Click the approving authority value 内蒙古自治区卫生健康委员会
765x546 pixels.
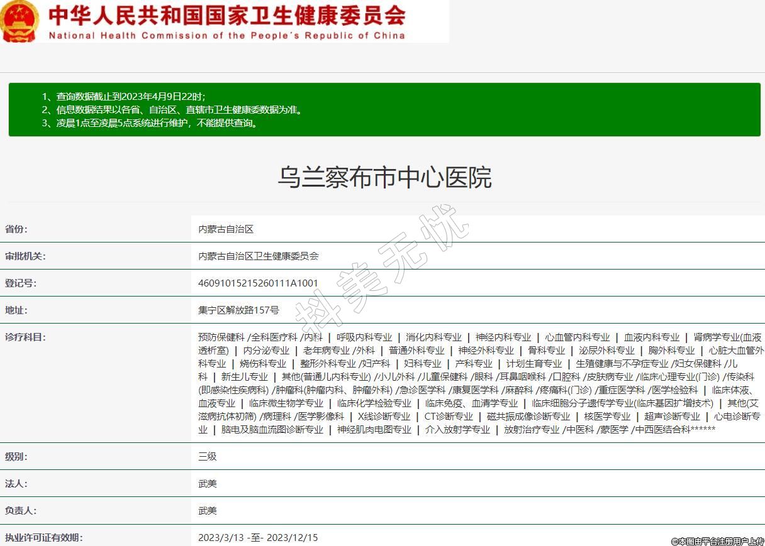pos(259,256)
